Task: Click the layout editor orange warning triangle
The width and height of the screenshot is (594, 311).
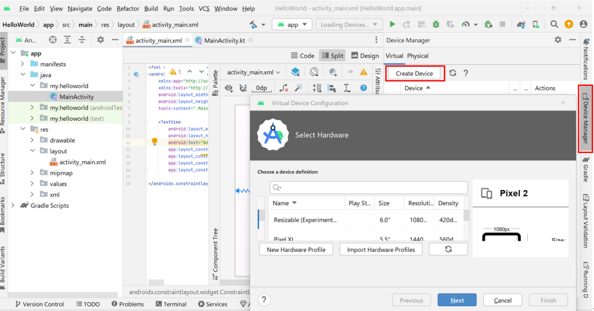Action: pos(363,72)
